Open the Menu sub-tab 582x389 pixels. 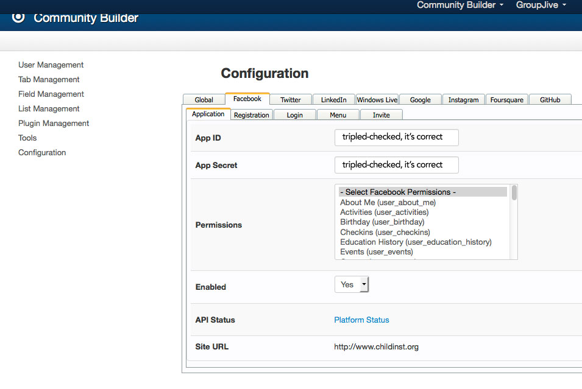[x=338, y=115]
